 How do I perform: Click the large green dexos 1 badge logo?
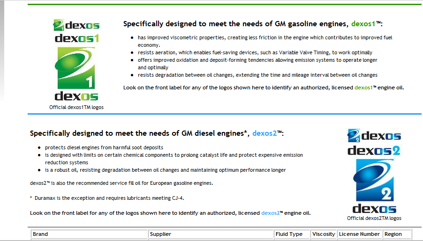tap(76, 68)
